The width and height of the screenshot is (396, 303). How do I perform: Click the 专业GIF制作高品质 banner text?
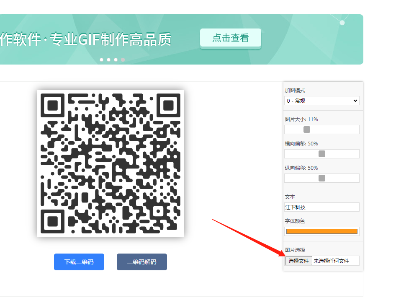[111, 39]
